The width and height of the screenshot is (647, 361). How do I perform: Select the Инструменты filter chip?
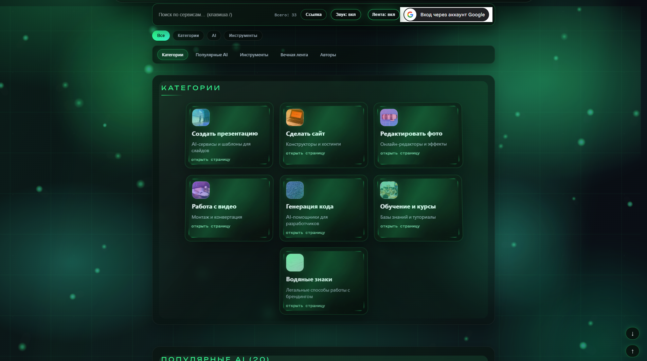243,35
